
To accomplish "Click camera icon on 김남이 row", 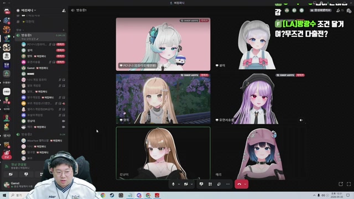I will point(64,121).
